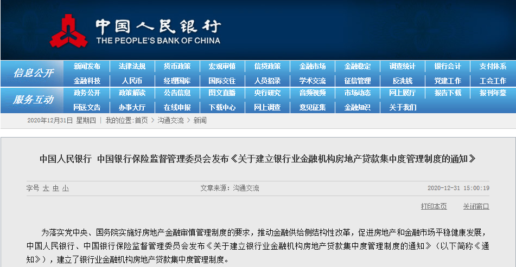The height and width of the screenshot is (267, 516).
Task: Go to 货币政策 section
Action: [177, 66]
